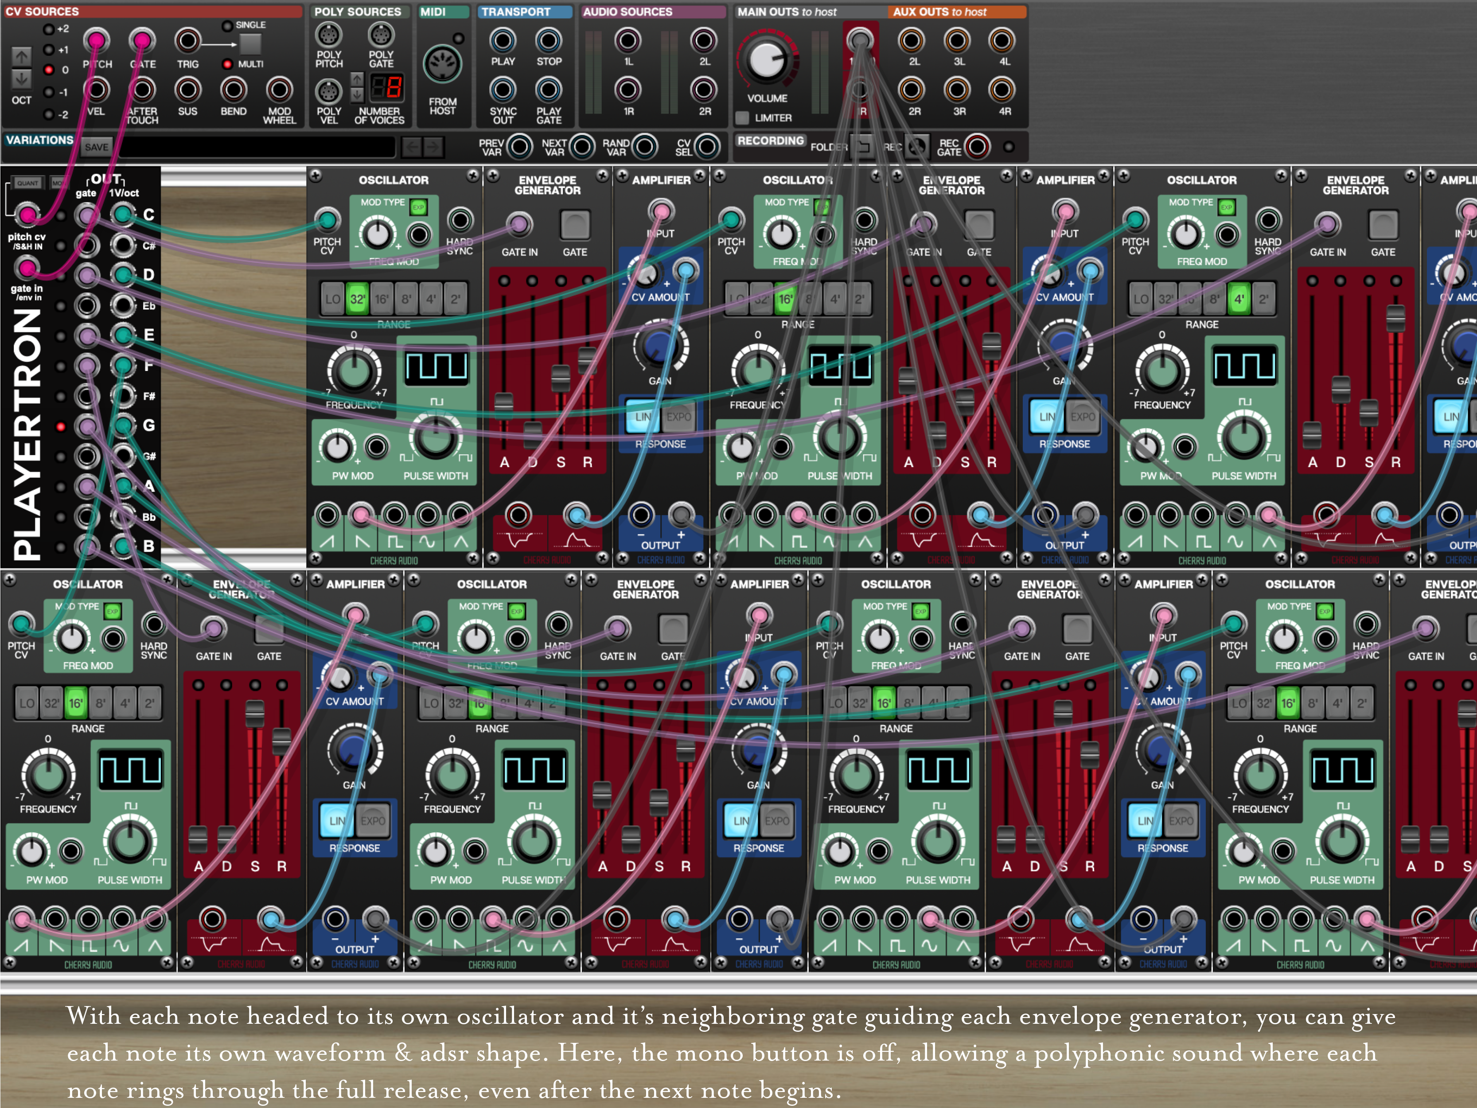Toggle the Limiter checkbox
Viewport: 1477px width, 1108px height.
point(742,118)
